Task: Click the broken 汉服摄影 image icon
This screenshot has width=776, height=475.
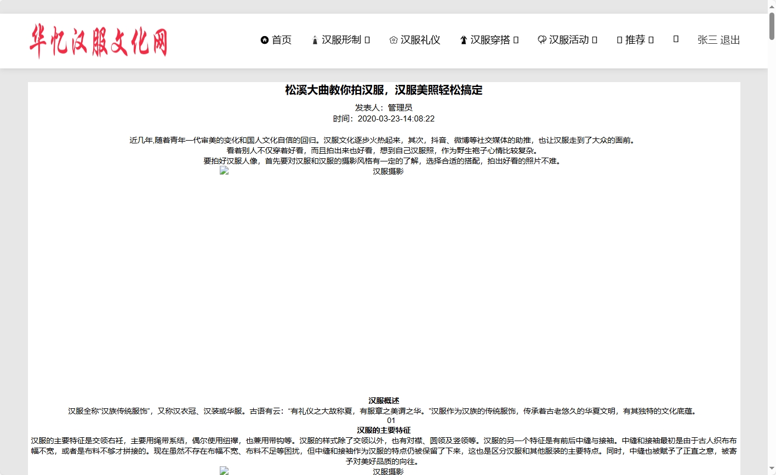Action: click(224, 170)
